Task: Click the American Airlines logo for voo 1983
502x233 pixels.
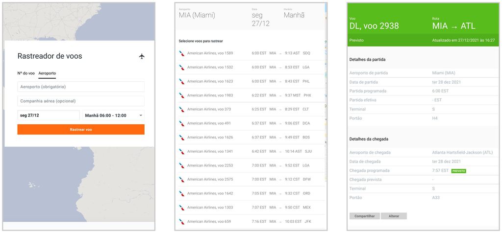Action: coord(182,95)
